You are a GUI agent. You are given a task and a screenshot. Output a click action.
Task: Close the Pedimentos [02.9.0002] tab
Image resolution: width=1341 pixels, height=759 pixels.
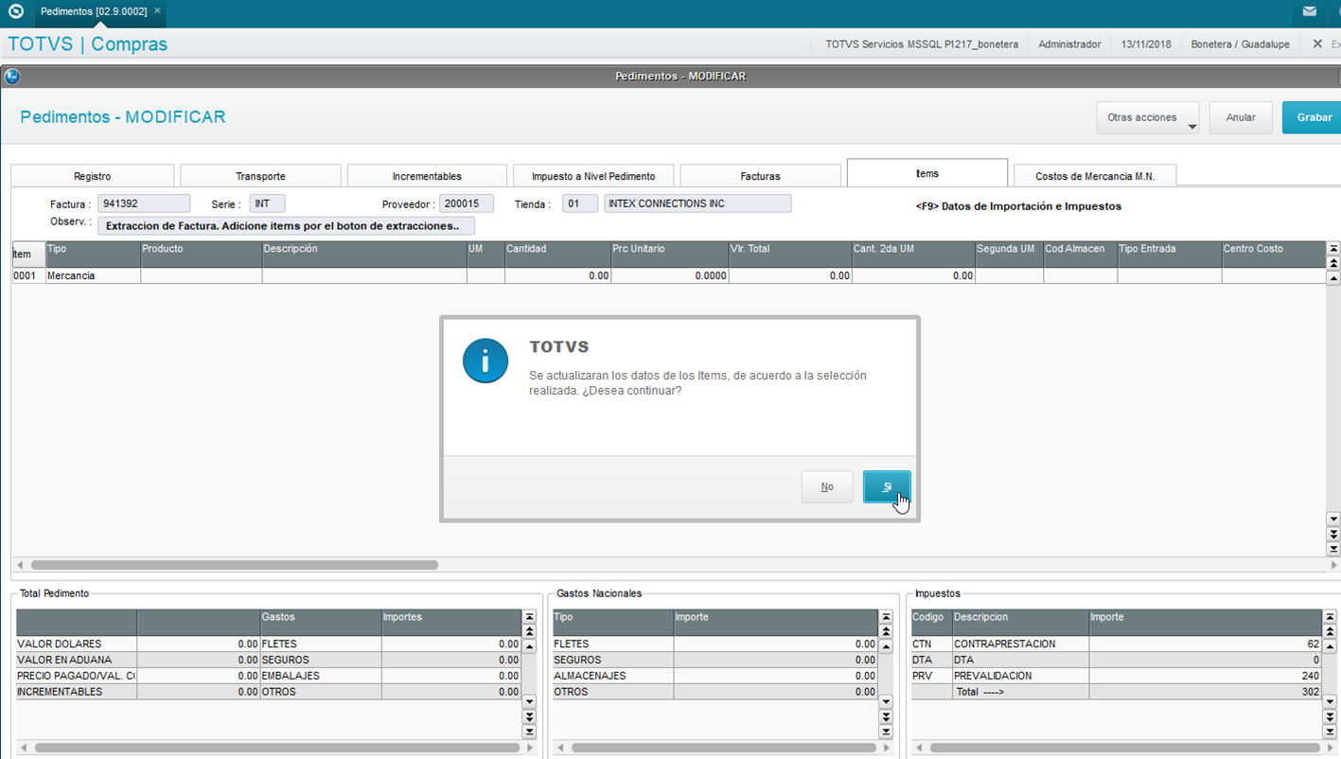point(157,11)
